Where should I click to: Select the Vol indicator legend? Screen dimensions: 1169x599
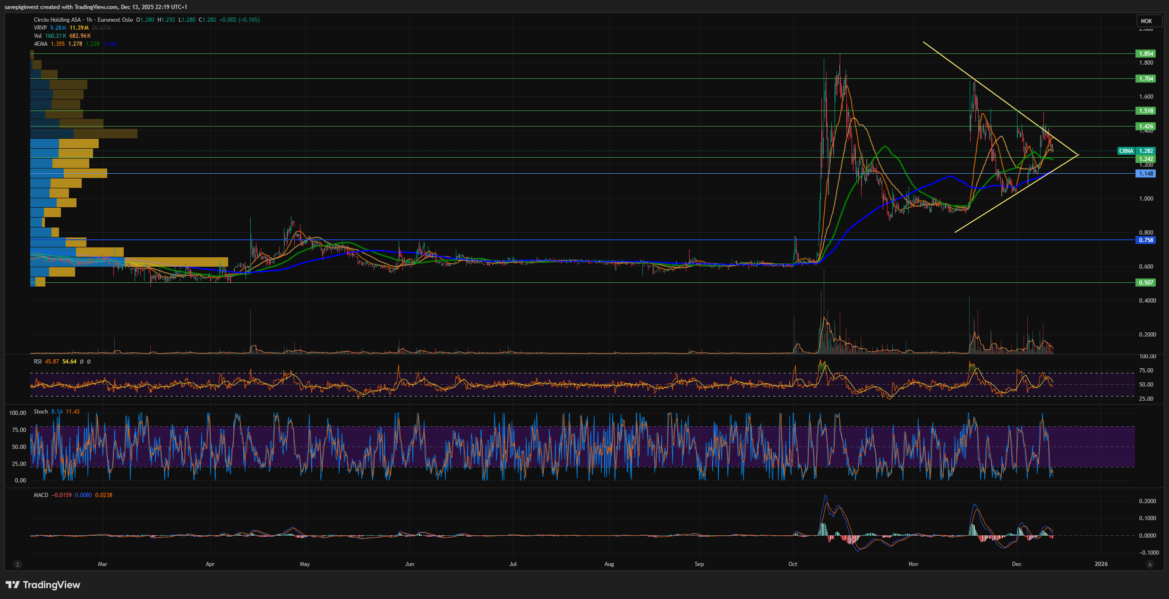coord(38,36)
